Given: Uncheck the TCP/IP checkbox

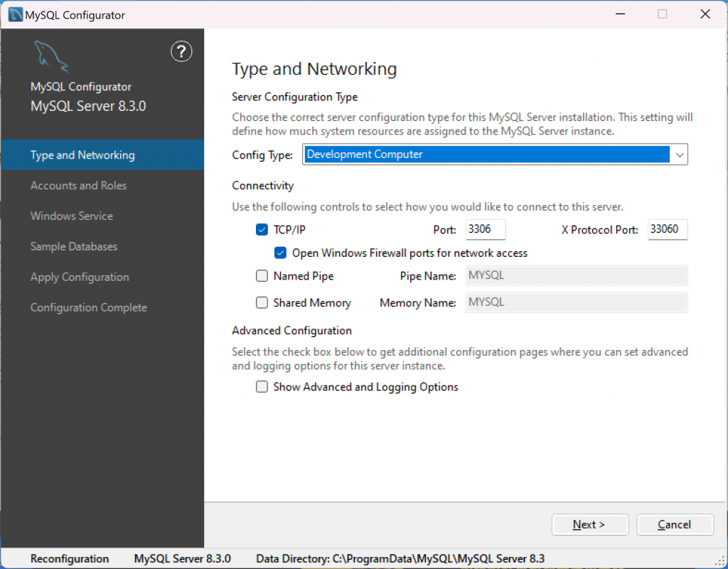Looking at the screenshot, I should 262,230.
